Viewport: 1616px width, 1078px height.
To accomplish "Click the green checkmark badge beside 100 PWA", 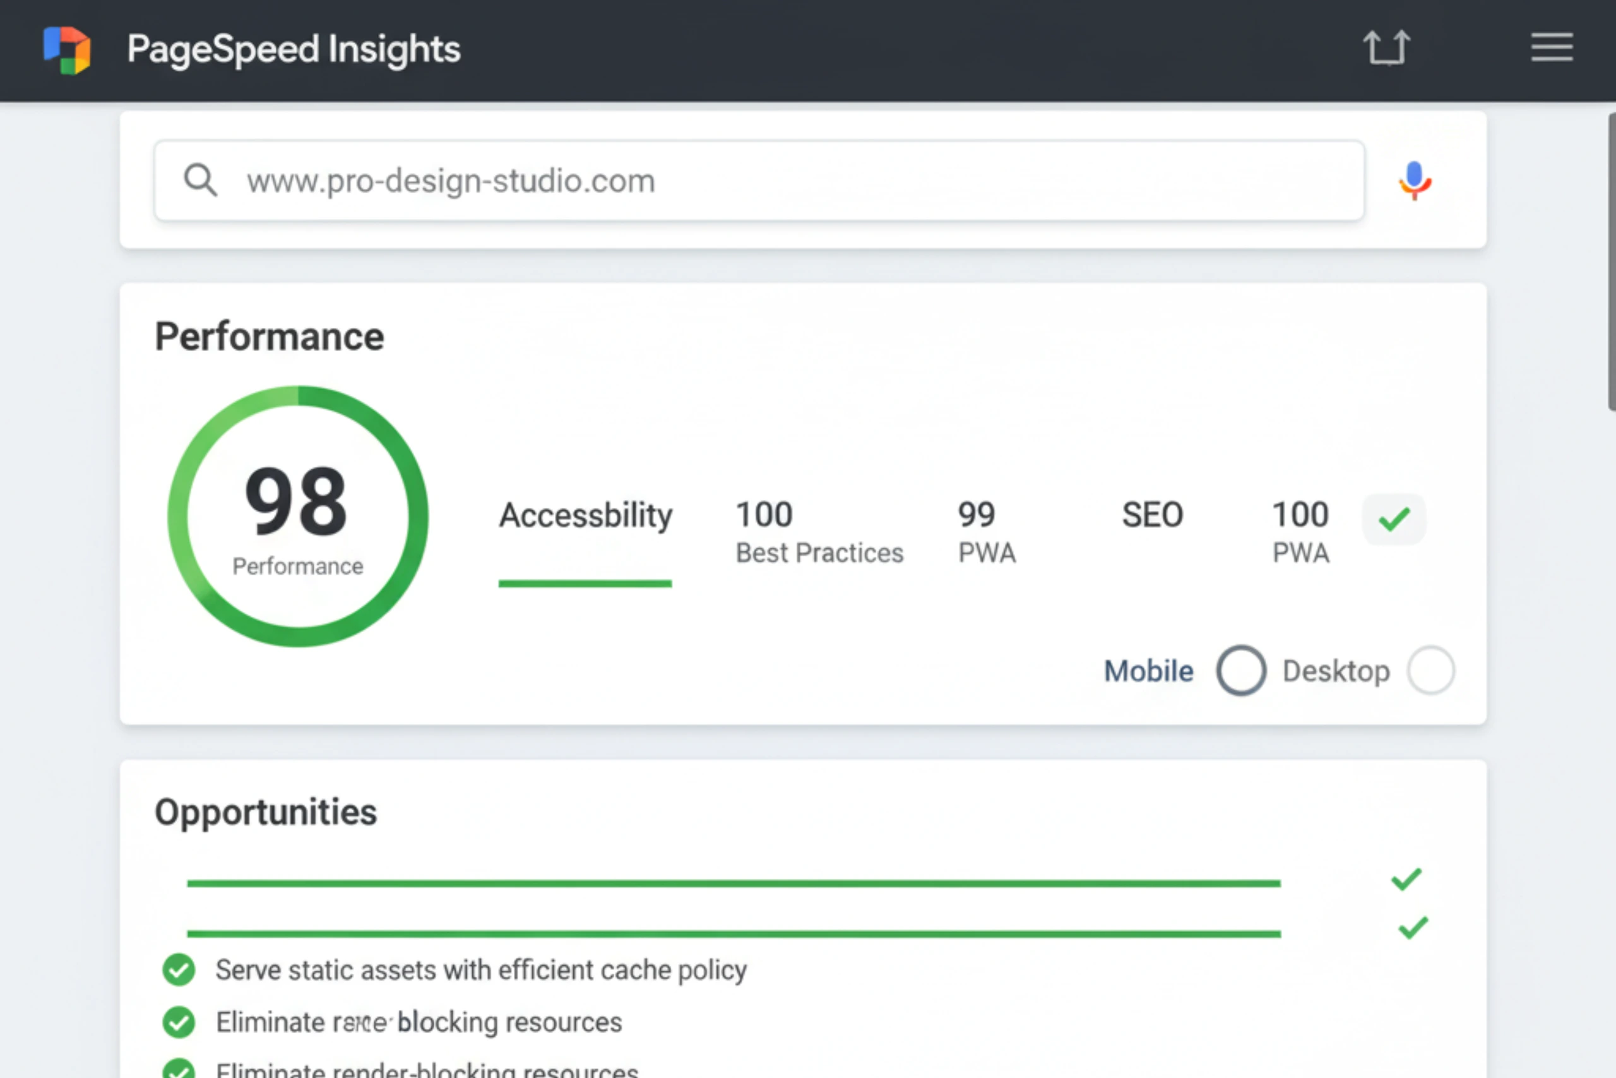I will click(x=1394, y=519).
